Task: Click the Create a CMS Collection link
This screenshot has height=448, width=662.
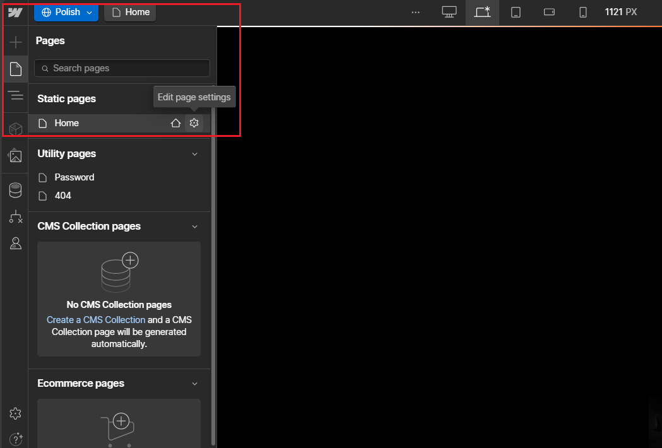Action: (x=96, y=320)
